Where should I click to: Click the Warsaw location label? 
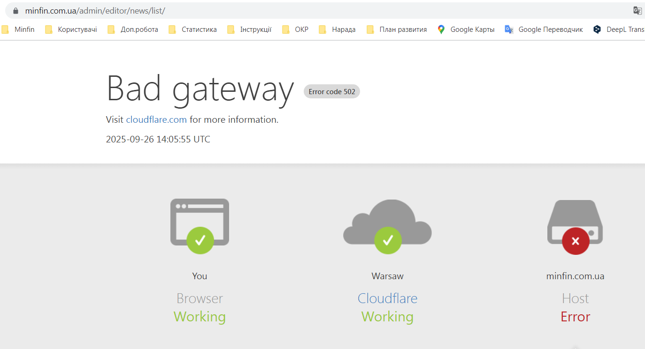387,276
